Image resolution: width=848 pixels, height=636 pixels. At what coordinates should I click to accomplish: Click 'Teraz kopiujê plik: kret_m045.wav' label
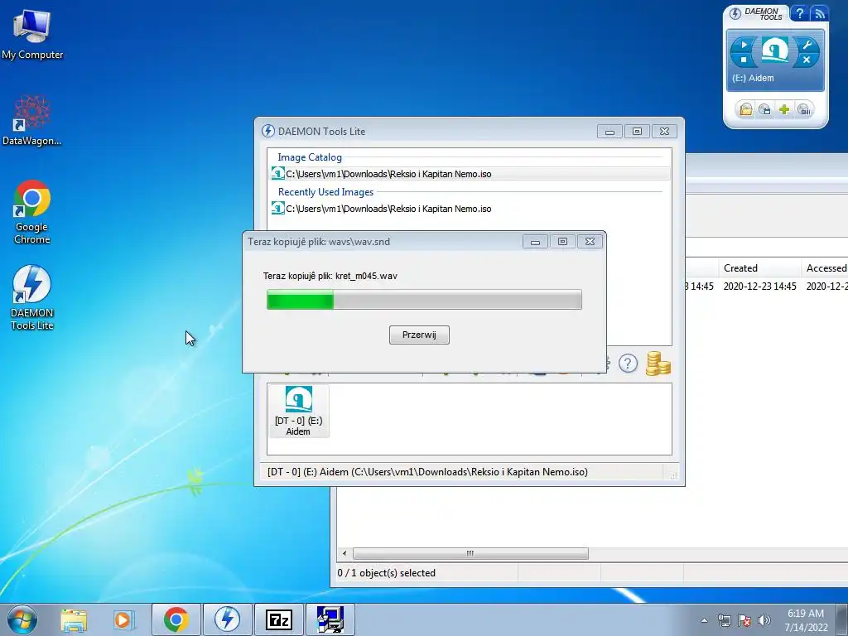[330, 276]
